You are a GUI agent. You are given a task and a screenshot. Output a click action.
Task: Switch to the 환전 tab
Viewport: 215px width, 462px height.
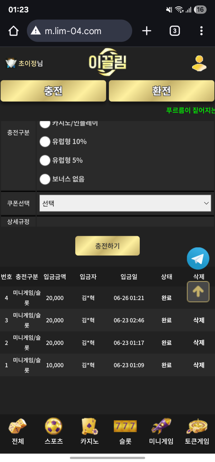pyautogui.click(x=162, y=91)
